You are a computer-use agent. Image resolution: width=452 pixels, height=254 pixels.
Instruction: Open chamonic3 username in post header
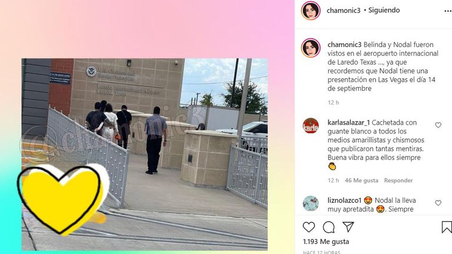click(x=343, y=11)
